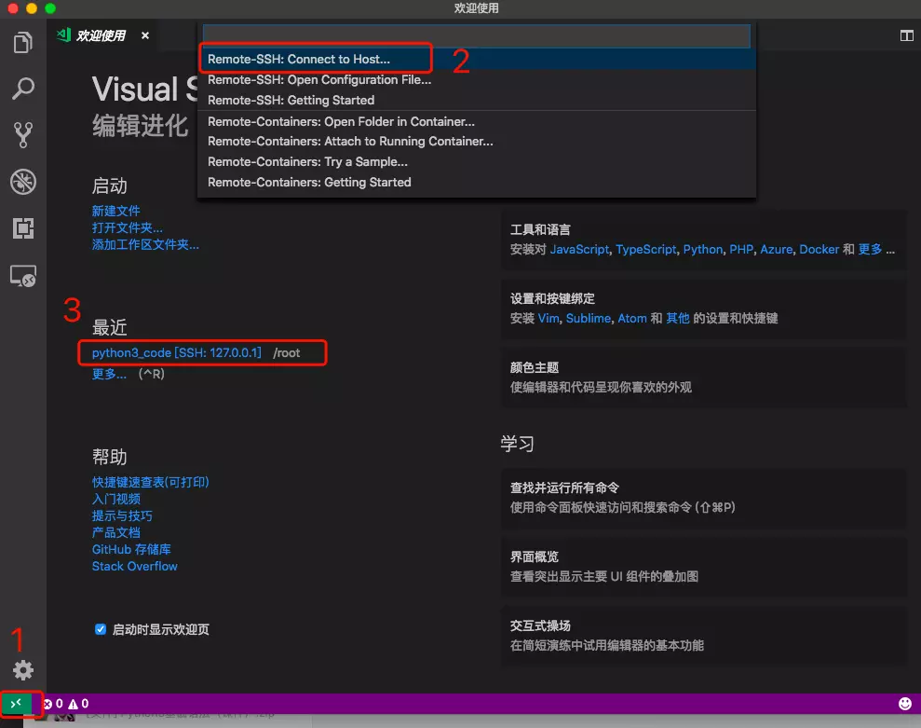Click the feedback smiley in status bar
This screenshot has height=728, width=921.
904,704
